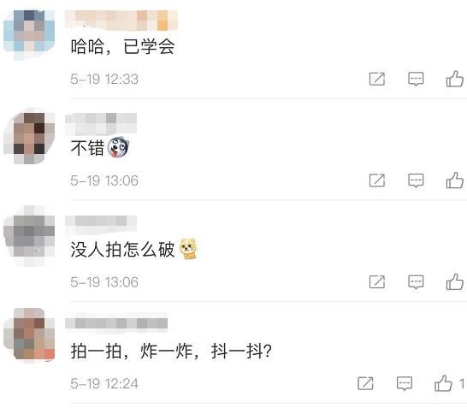Screen dimensions: 467x408
Task: Select the comment text "拍一拍，炸一炸，抖一抖?"
Action: point(171,351)
